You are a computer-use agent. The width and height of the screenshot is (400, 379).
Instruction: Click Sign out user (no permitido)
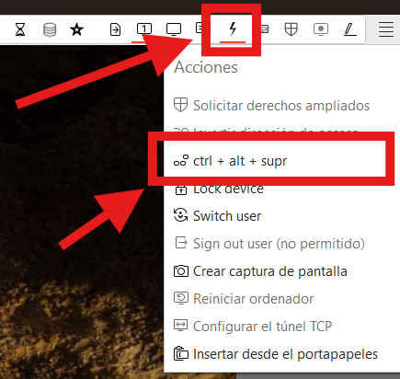click(x=269, y=244)
